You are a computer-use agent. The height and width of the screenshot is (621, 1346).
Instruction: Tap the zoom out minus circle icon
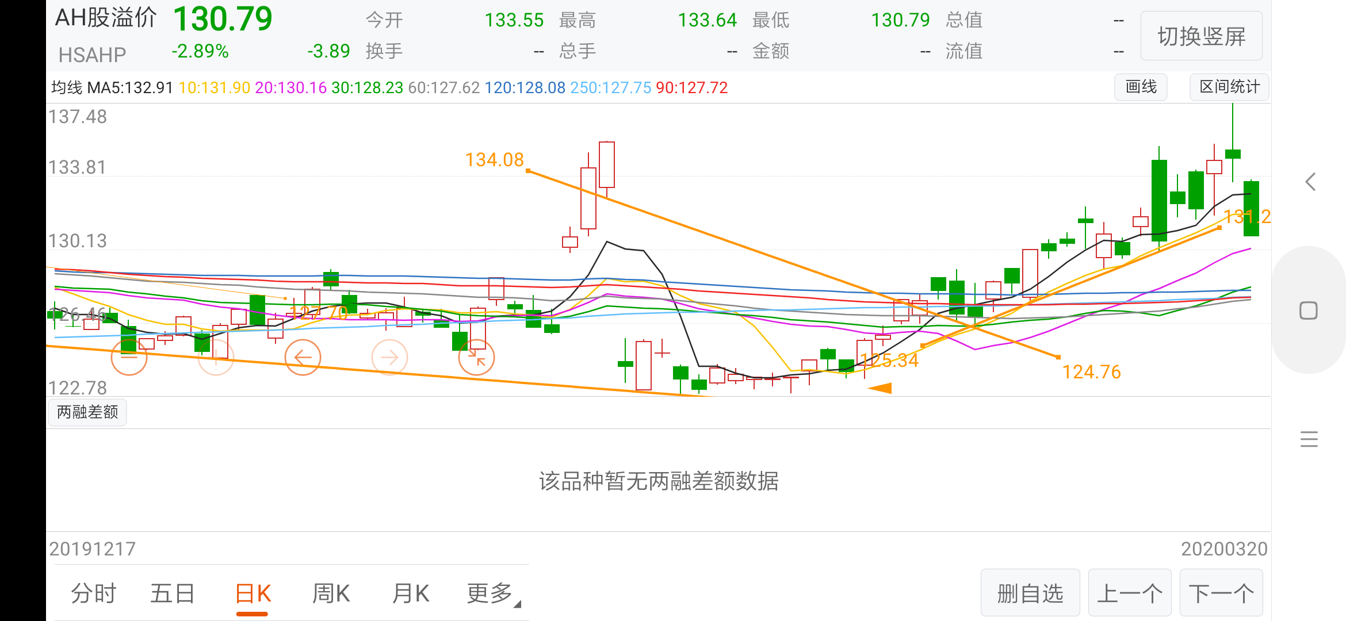129,357
